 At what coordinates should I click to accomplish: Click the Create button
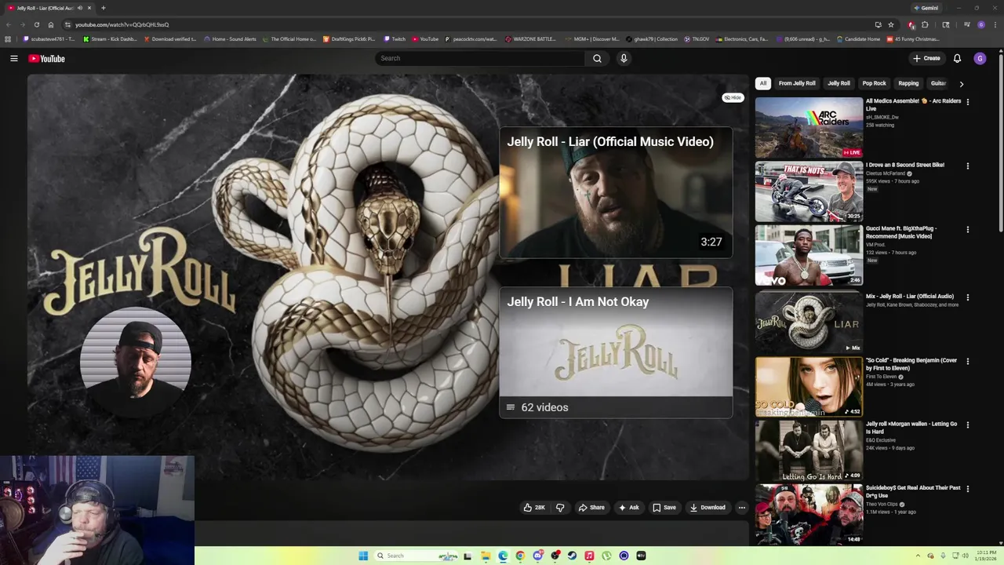coord(926,58)
